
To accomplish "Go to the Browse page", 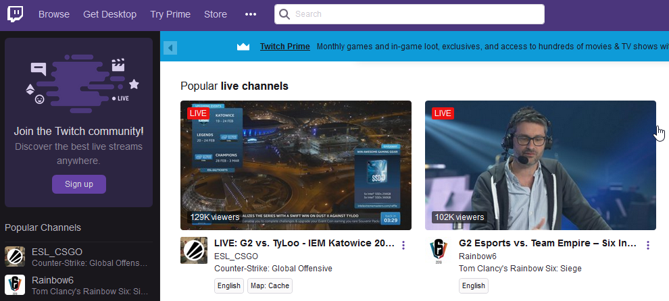I will (54, 14).
